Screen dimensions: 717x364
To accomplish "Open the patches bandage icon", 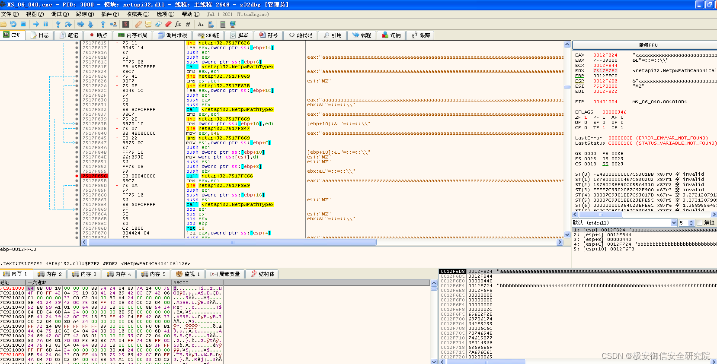I will click(138, 24).
